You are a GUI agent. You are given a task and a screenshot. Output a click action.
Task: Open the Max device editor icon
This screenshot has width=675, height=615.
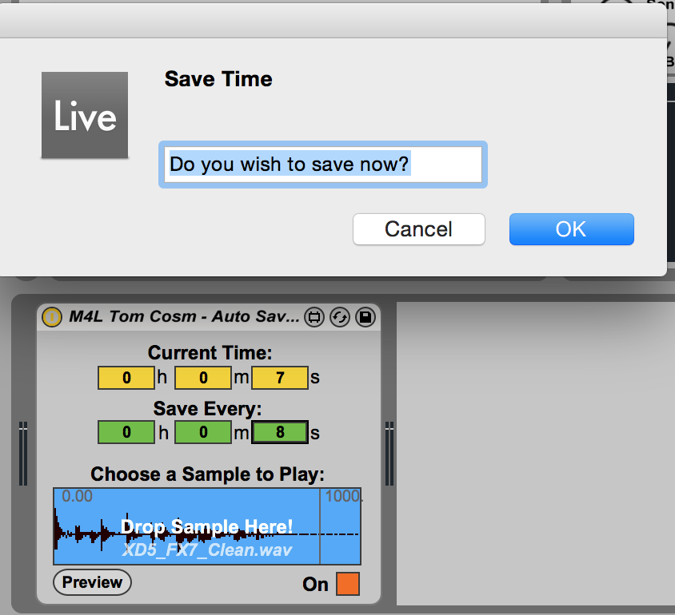(314, 317)
